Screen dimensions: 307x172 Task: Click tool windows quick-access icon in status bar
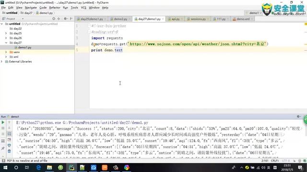[3, 161]
